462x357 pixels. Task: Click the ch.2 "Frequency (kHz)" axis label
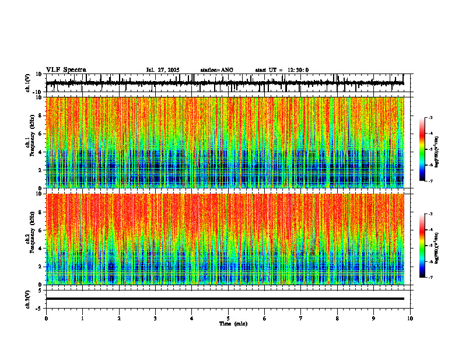click(33, 232)
